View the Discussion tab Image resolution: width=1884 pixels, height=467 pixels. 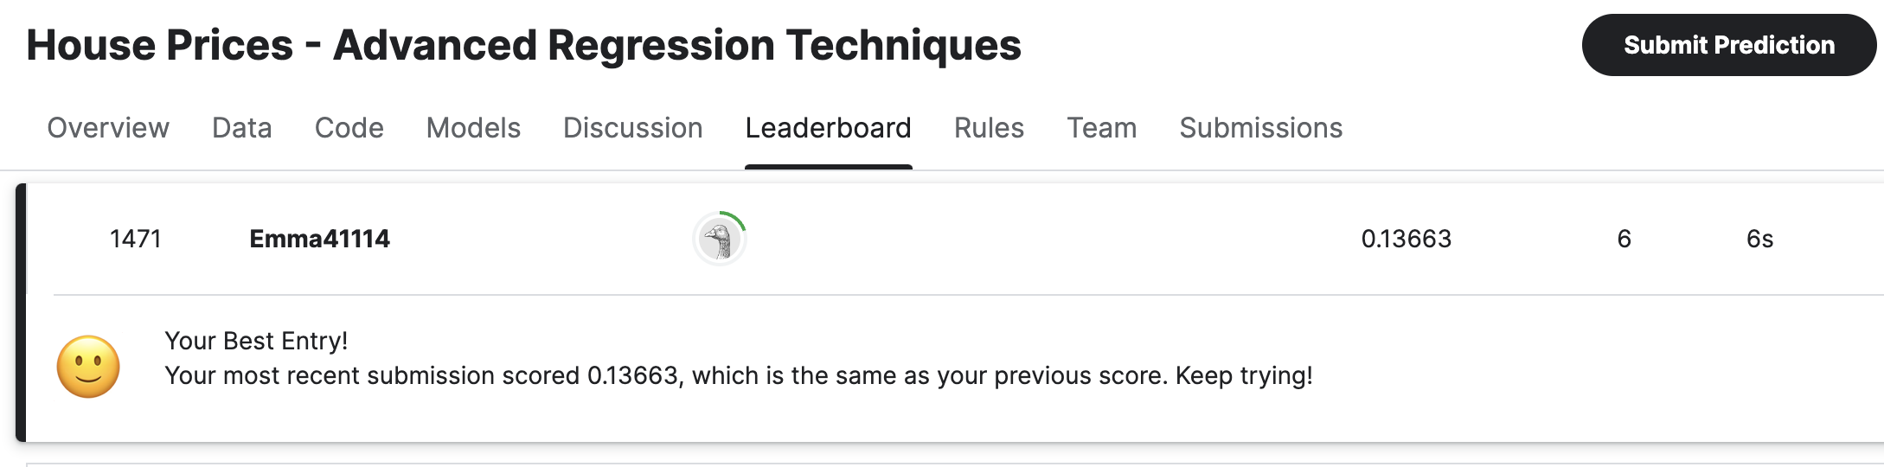(x=632, y=128)
